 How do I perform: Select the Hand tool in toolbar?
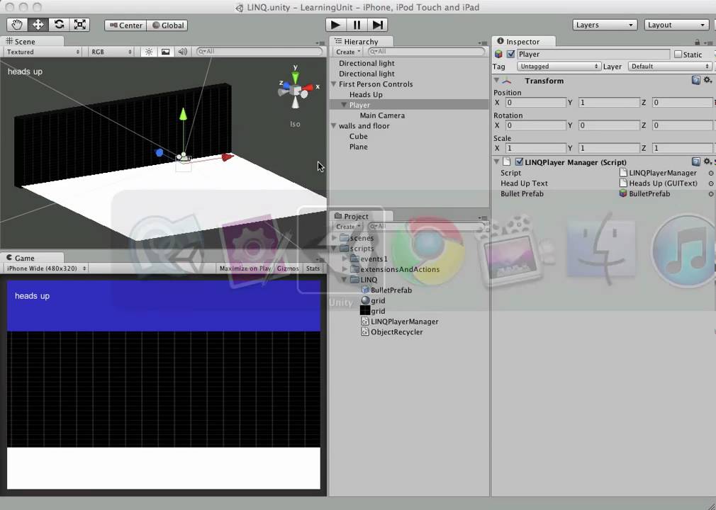pos(17,25)
